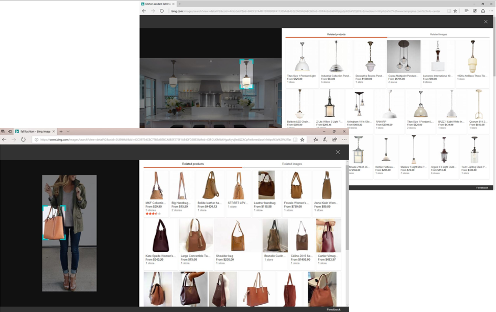Add fall fashion page to favorites star

pyautogui.click(x=303, y=139)
